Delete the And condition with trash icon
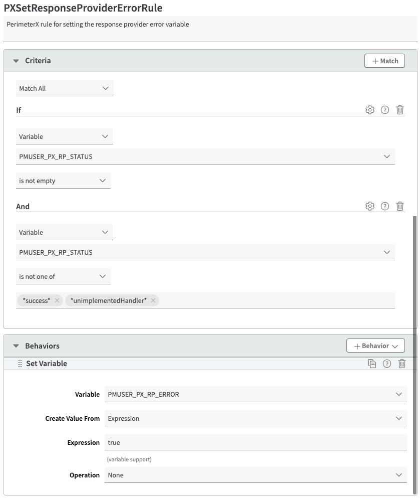420x499 pixels. [x=399, y=206]
